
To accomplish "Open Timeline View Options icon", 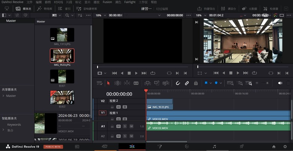I will click(x=100, y=83).
